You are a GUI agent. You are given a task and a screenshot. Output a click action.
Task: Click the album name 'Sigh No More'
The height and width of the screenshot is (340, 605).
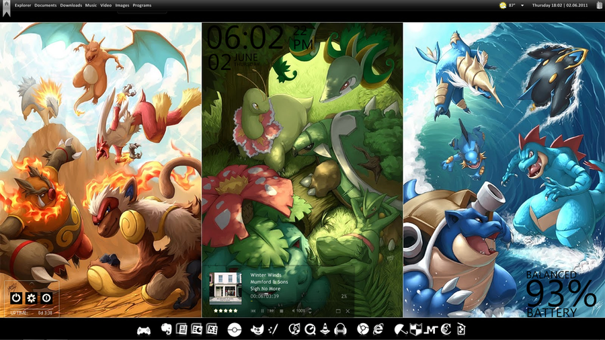click(266, 289)
